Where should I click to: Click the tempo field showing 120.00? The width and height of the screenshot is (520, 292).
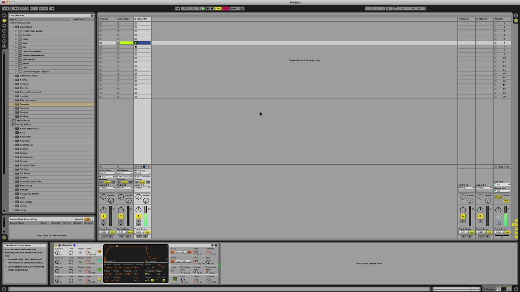[x=24, y=9]
